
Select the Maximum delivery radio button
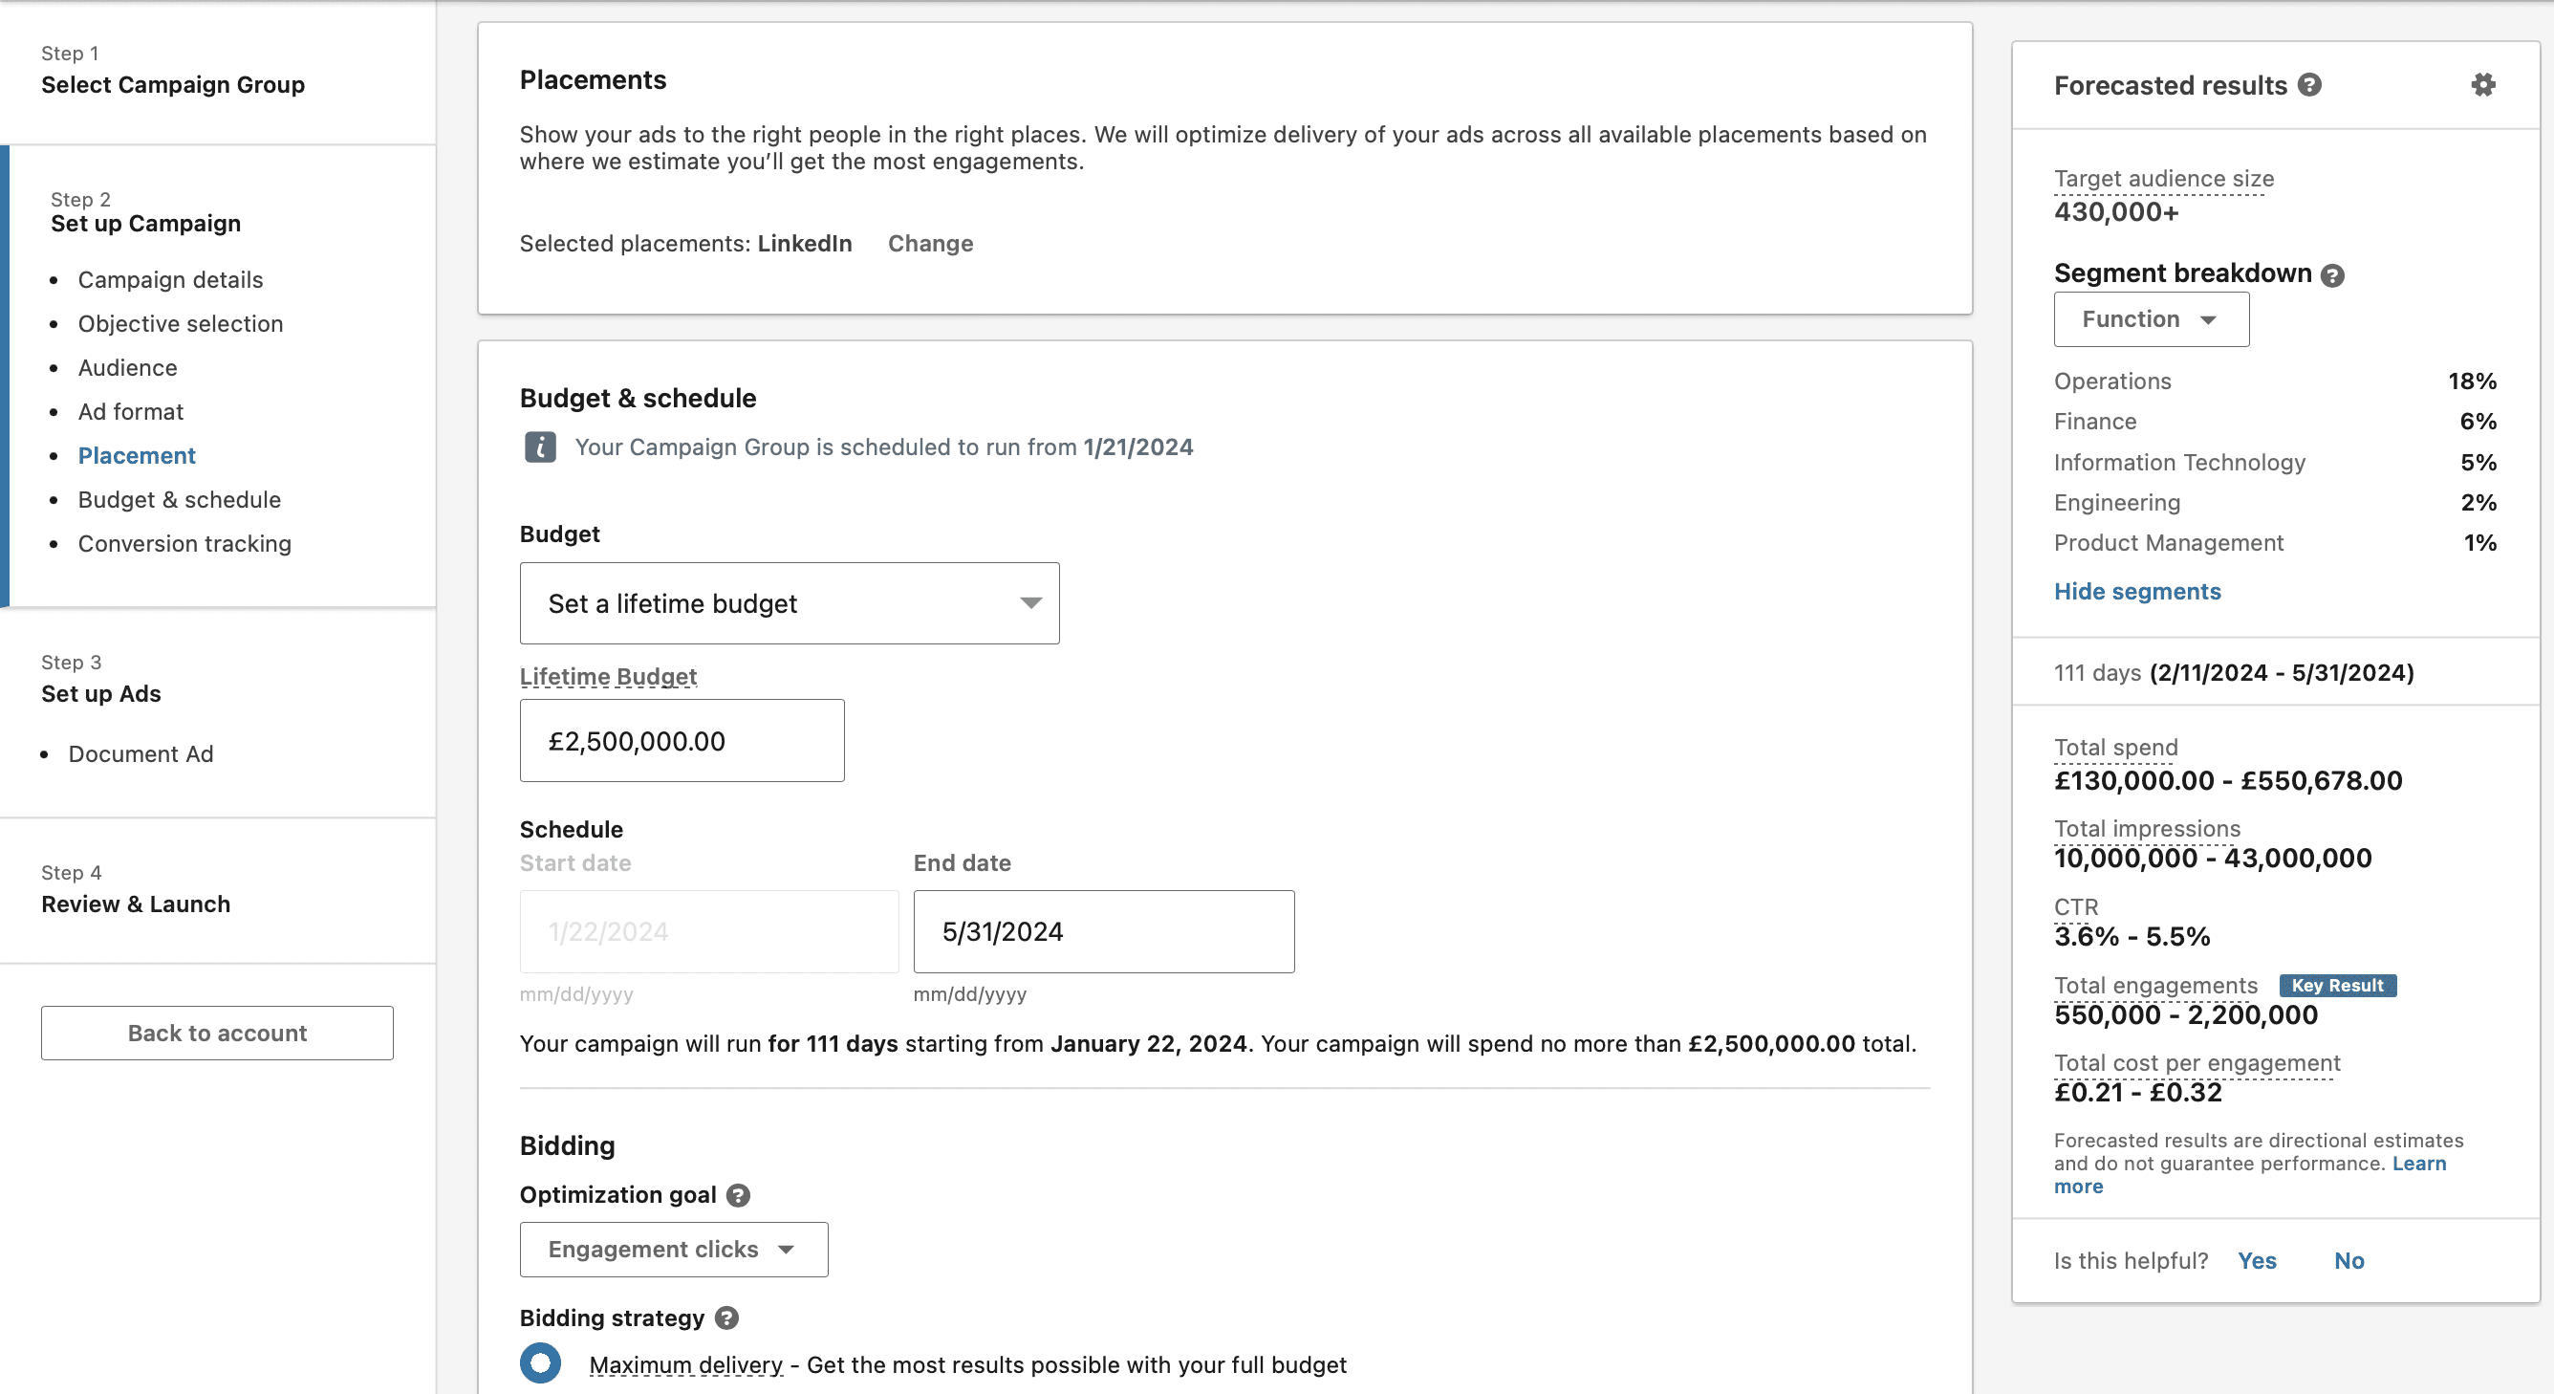pos(540,1363)
